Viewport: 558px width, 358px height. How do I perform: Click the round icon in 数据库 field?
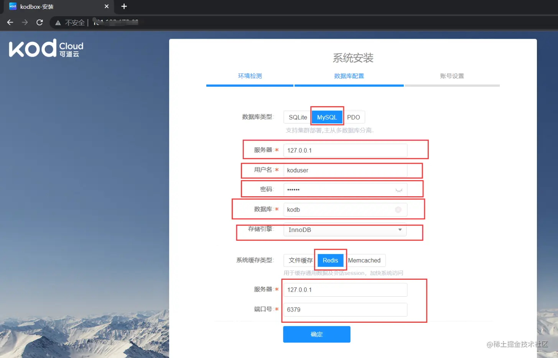pyautogui.click(x=398, y=210)
